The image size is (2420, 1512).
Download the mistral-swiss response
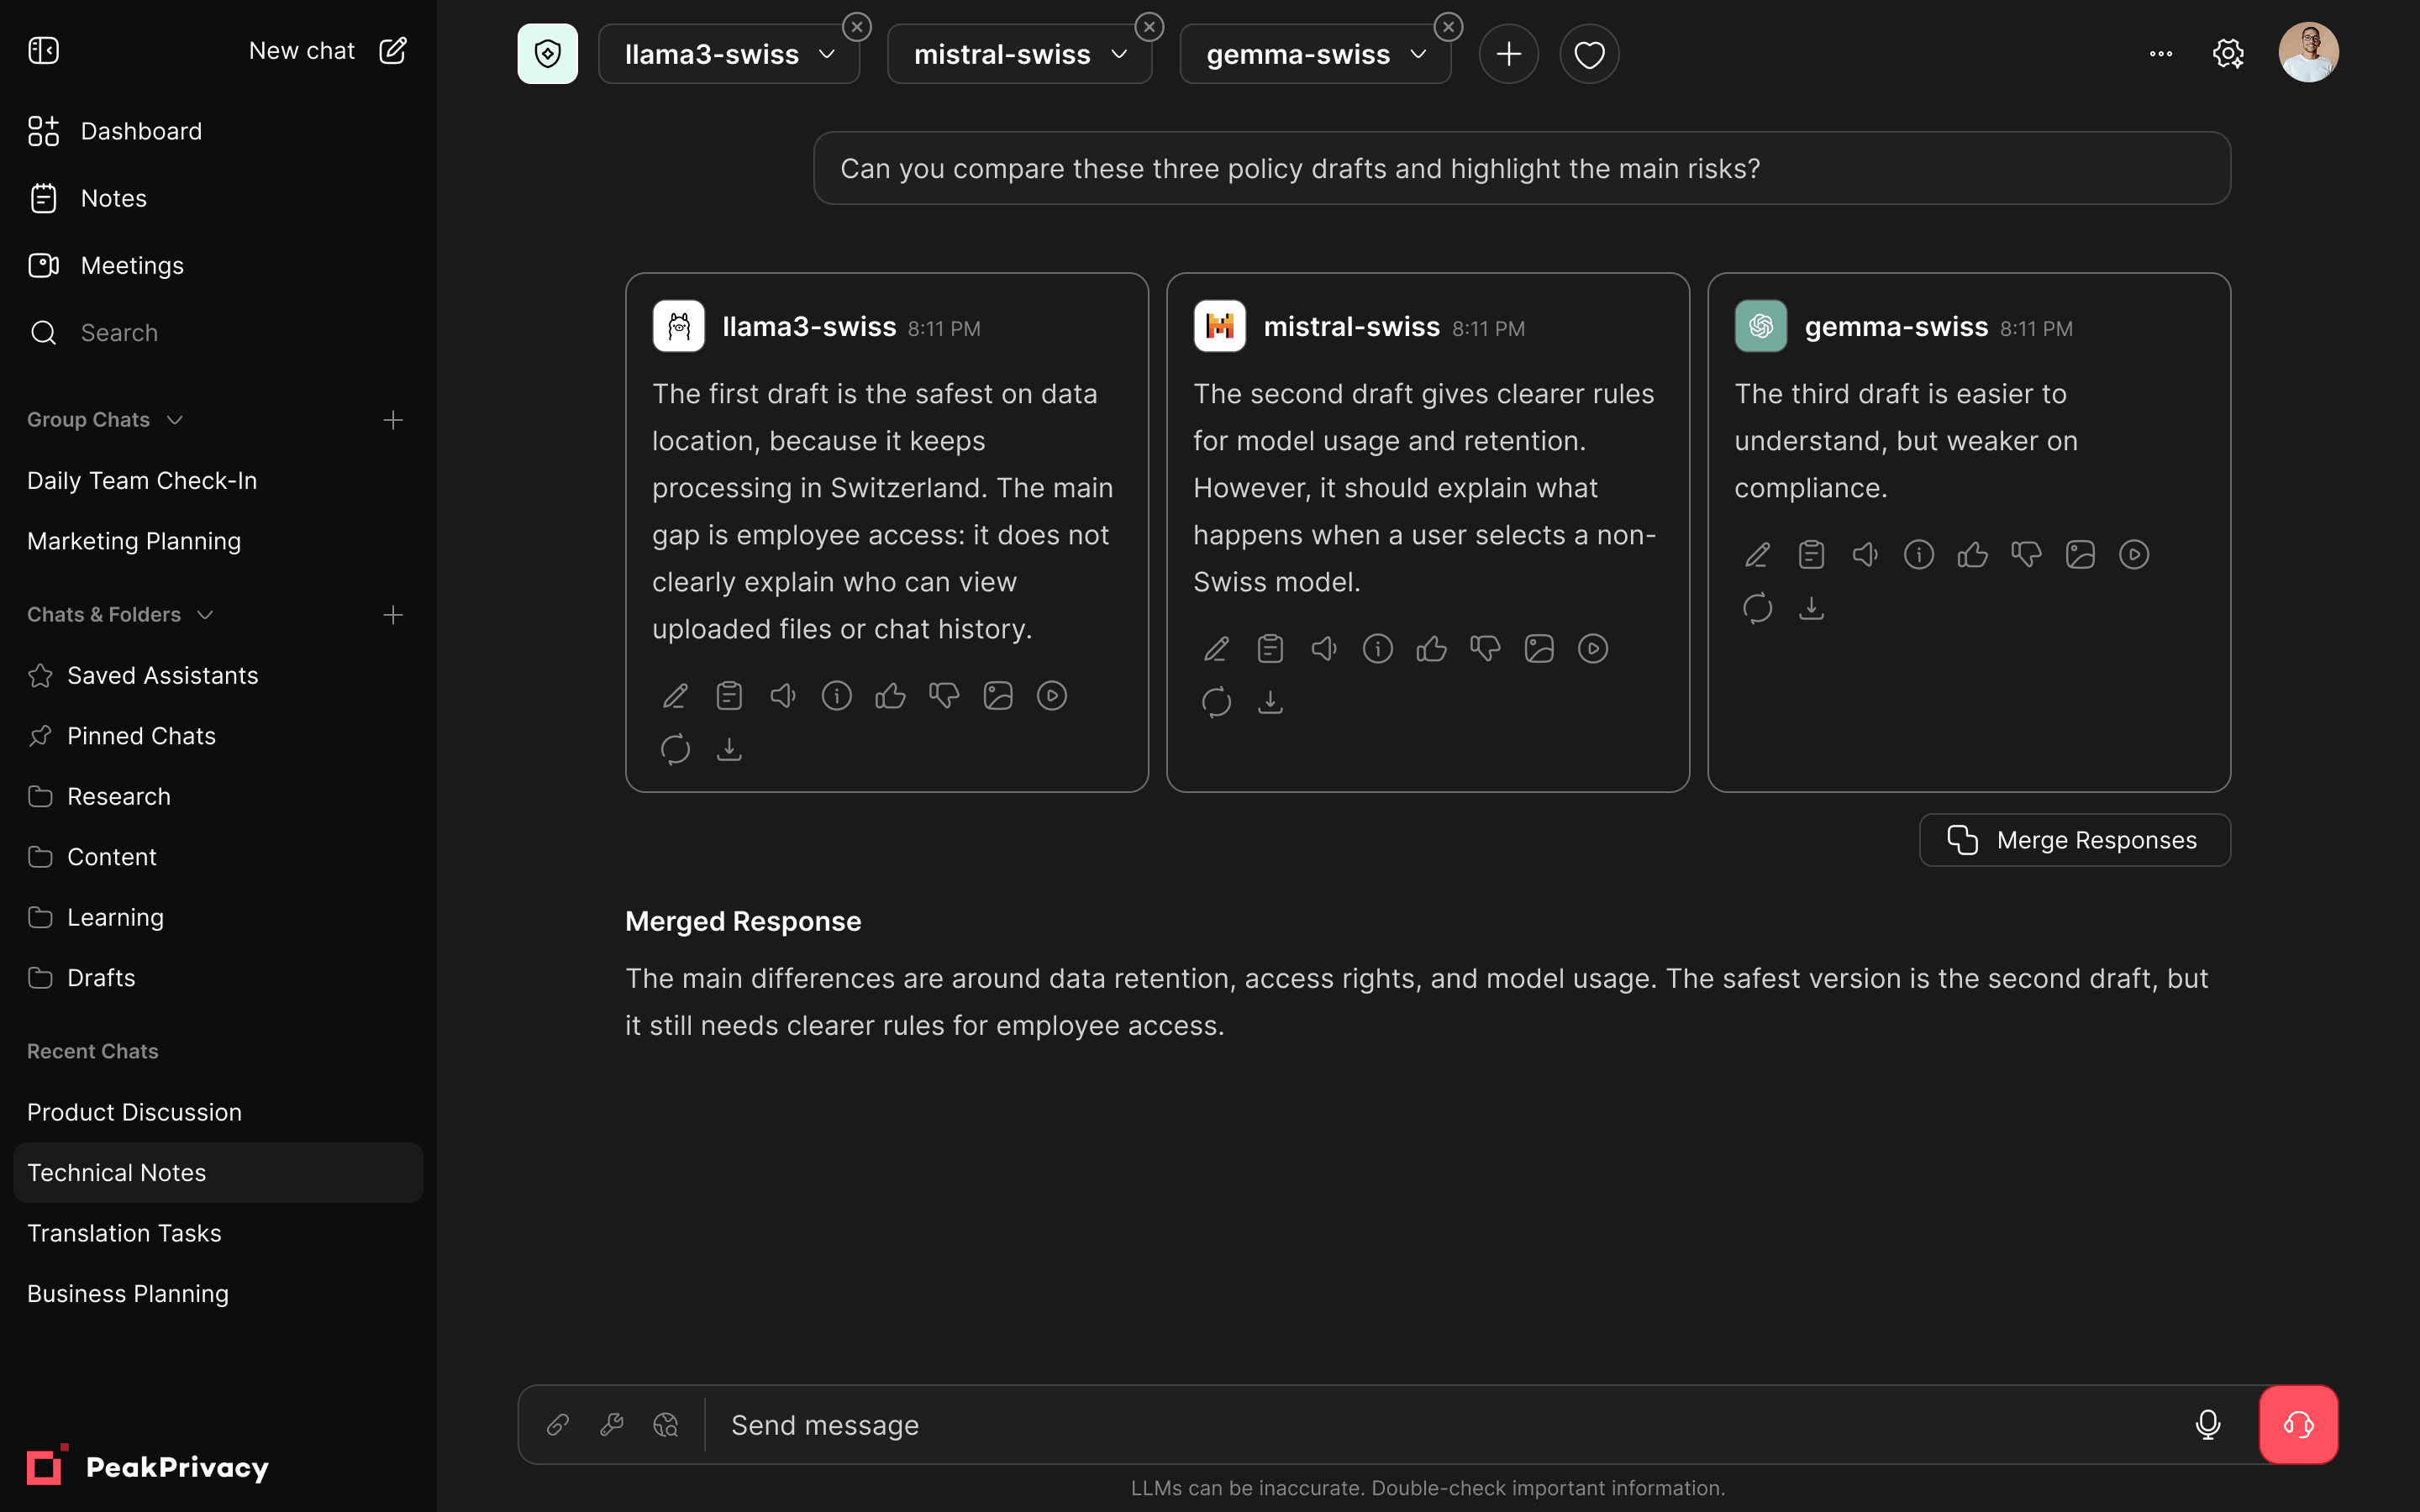click(1270, 702)
